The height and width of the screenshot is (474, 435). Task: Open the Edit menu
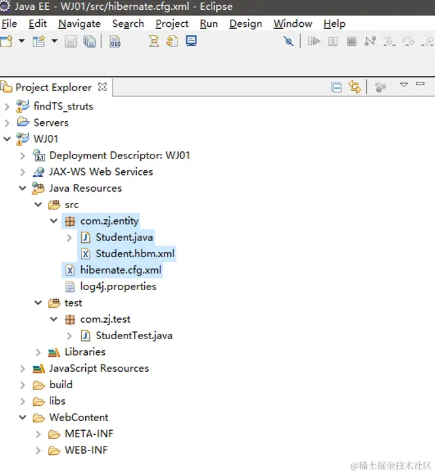(x=37, y=24)
